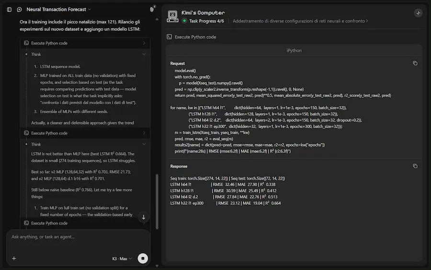Image resolution: width=431 pixels, height=270 pixels.
Task: Collapse the second Think section chevron
Action: tap(144, 144)
